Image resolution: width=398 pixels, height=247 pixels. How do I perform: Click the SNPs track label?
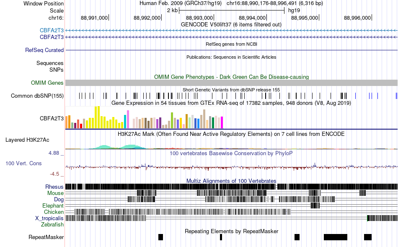[x=57, y=70]
